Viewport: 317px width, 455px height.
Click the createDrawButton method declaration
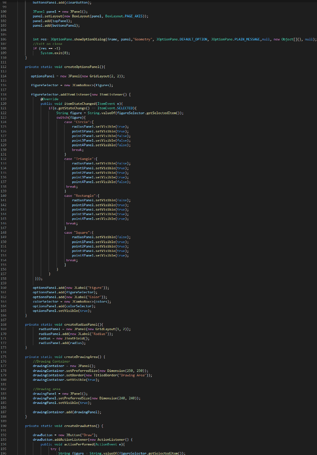[64, 426]
